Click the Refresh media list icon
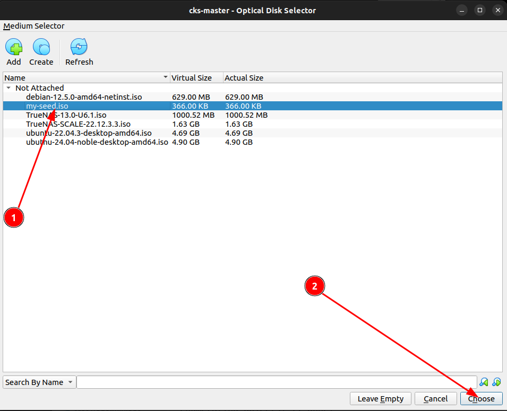The width and height of the screenshot is (507, 411). point(79,48)
